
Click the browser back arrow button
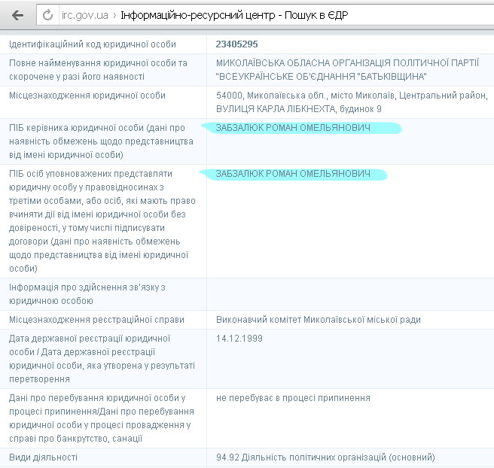[x=17, y=15]
